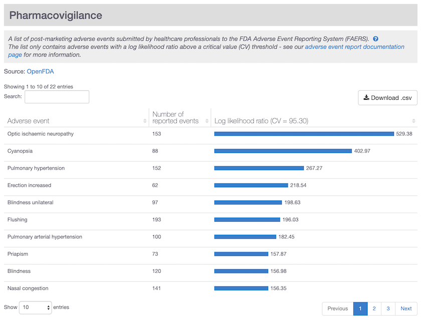Select the Pulmonary arterial hypertension label
This screenshot has width=421, height=320.
point(45,237)
